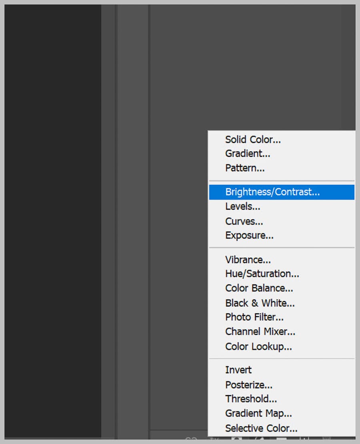
Task: Add a Color Lookup adjustment
Action: (258, 346)
